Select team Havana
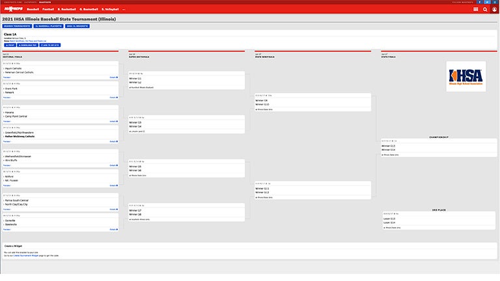This screenshot has width=500, height=281. point(9,113)
